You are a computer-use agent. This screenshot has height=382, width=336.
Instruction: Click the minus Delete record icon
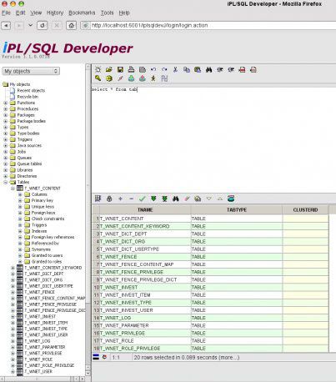[x=132, y=199]
